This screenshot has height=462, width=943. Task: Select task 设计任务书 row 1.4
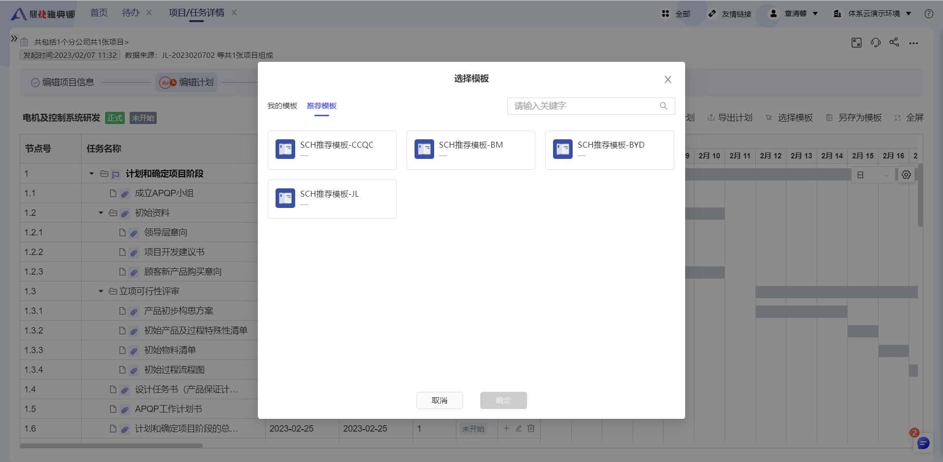pos(187,389)
